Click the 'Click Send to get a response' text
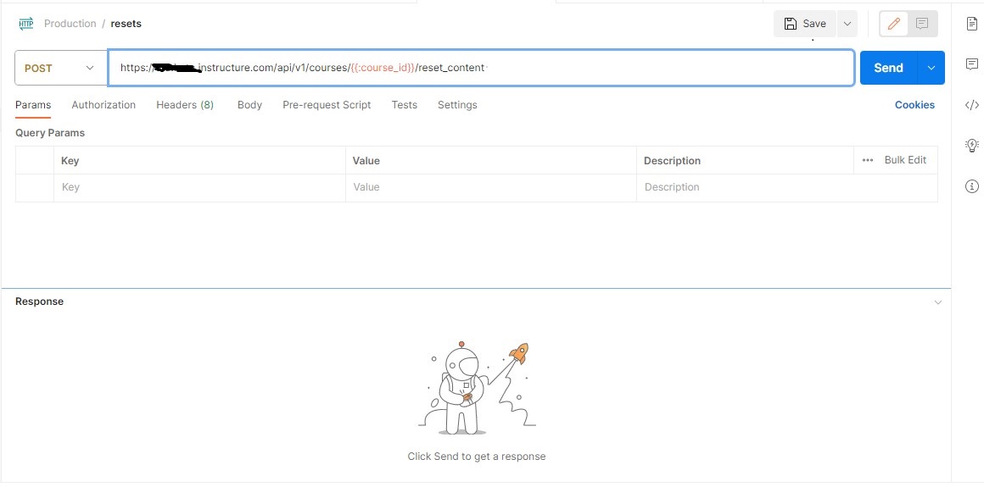 [477, 457]
